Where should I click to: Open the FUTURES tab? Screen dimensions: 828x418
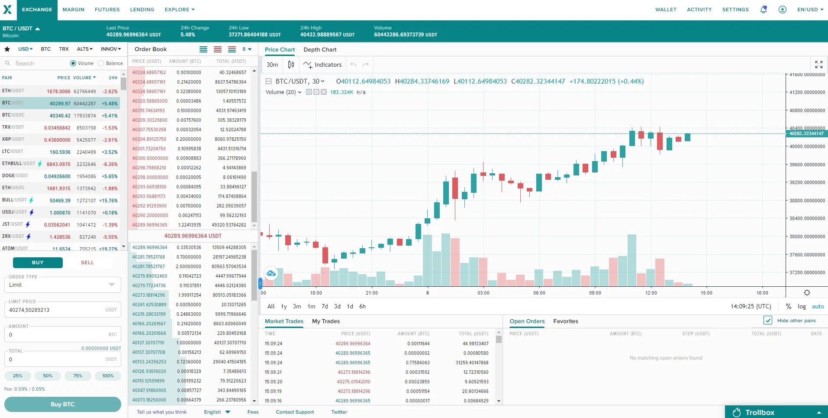107,10
